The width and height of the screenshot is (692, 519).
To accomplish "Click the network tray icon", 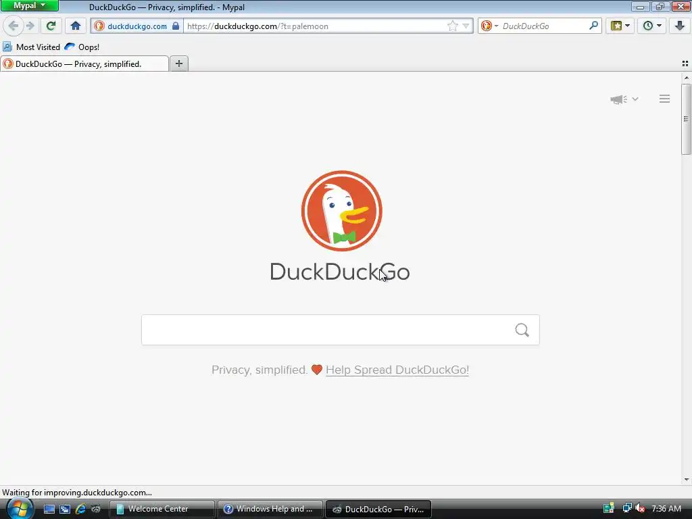I will 626,508.
